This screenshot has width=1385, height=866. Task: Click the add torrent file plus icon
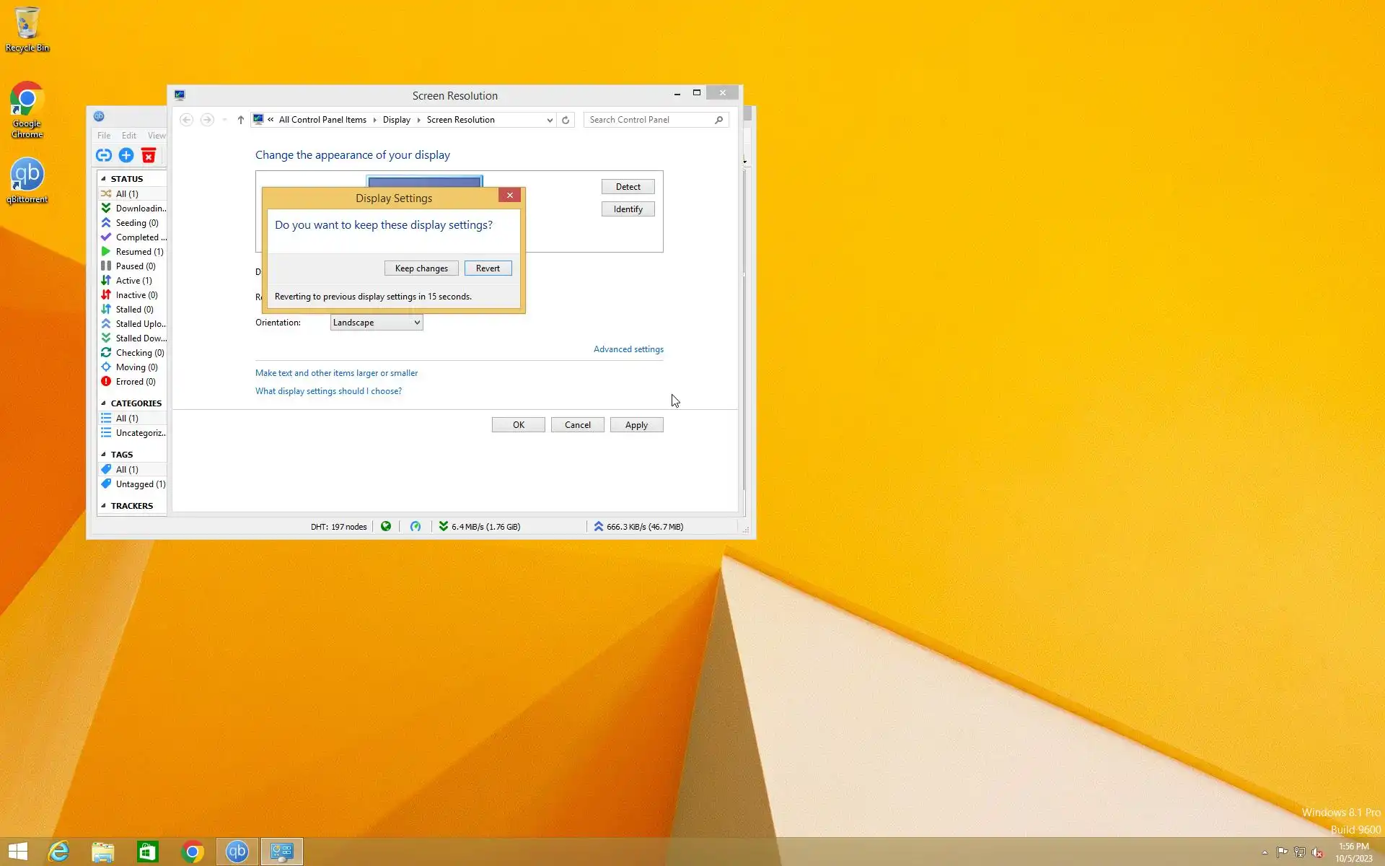click(126, 155)
